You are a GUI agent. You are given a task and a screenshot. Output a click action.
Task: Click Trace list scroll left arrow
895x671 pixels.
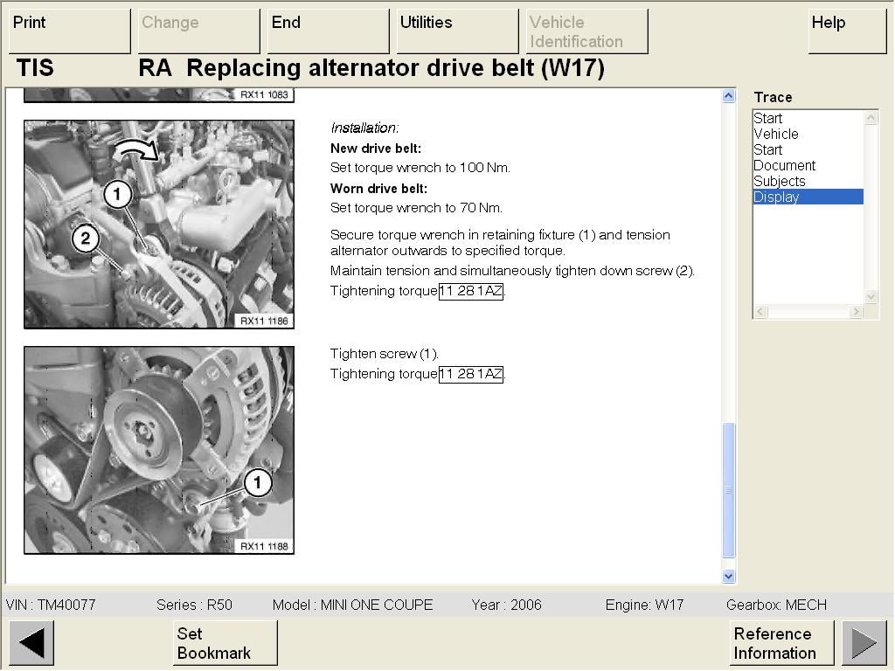(x=760, y=312)
